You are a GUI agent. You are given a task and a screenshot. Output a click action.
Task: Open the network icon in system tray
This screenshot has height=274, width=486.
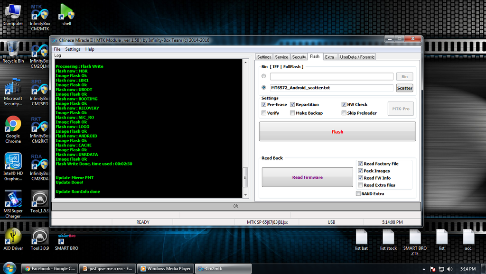(x=441, y=269)
